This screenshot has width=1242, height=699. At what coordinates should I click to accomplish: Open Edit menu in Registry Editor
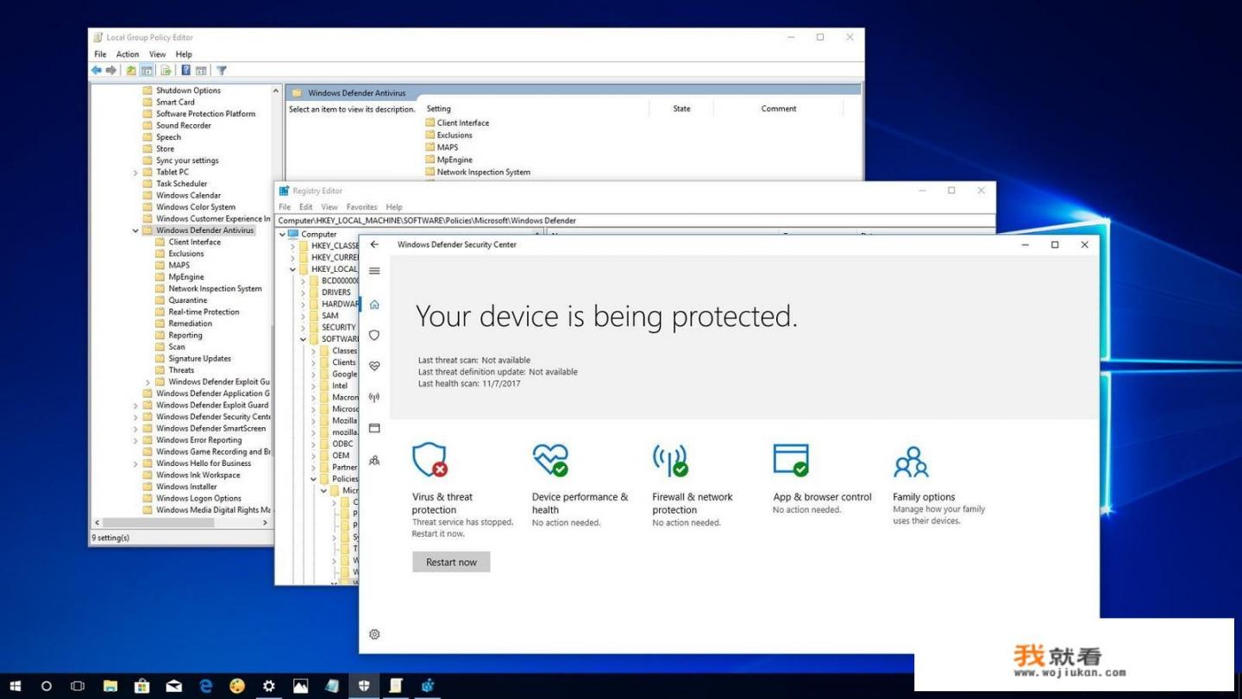(305, 207)
